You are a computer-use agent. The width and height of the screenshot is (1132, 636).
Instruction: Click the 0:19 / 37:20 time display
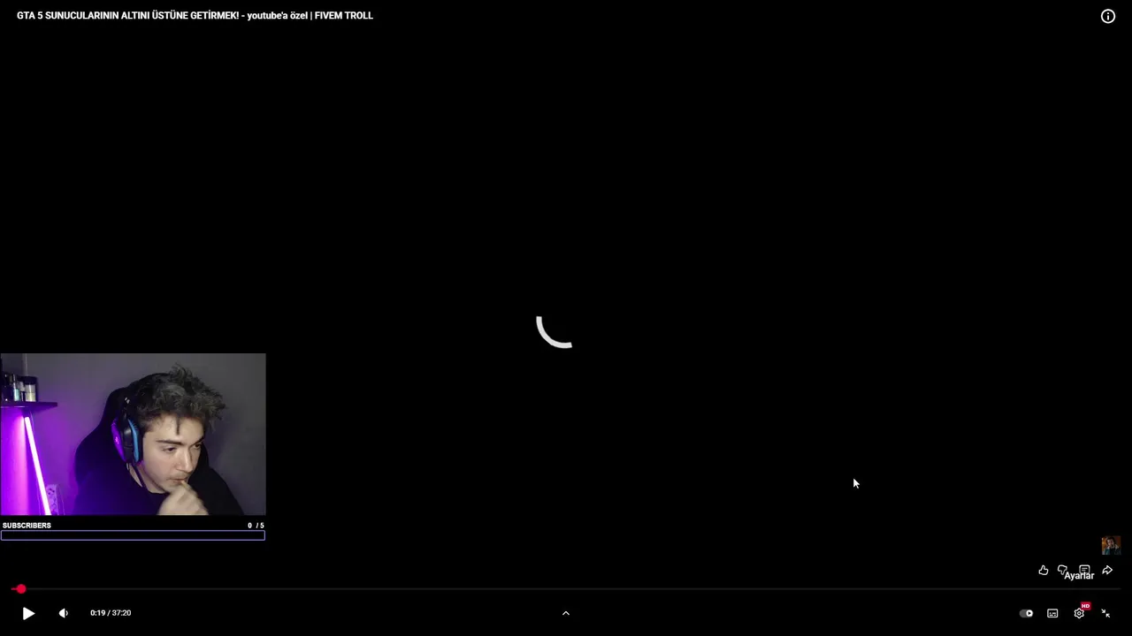coord(111,613)
